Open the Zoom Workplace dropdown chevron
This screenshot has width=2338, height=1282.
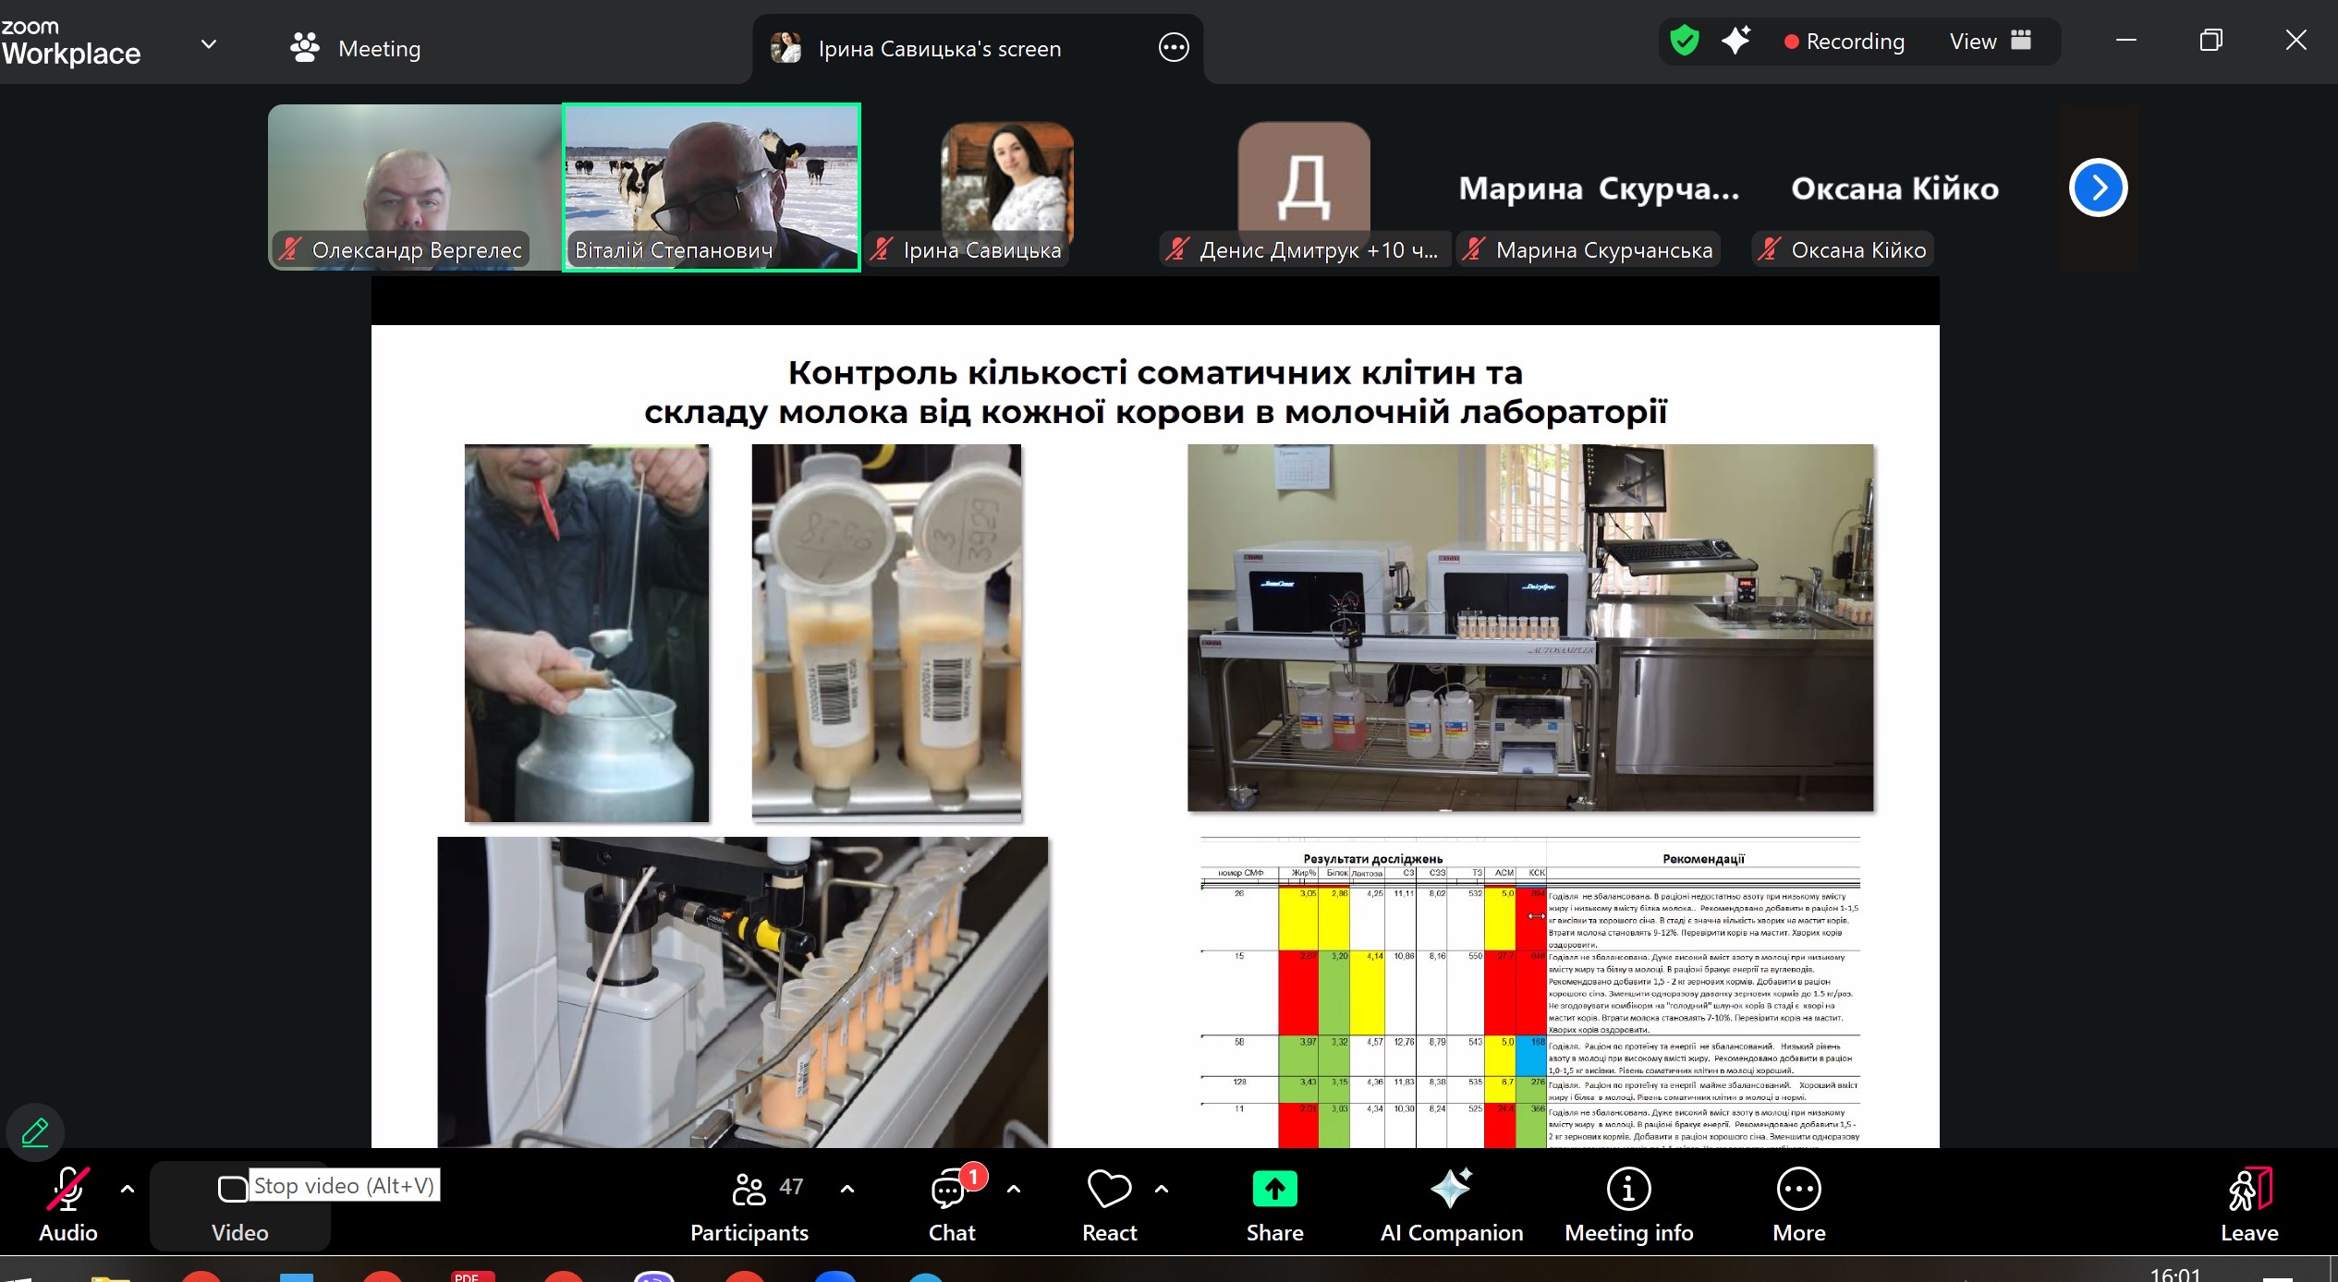209,44
